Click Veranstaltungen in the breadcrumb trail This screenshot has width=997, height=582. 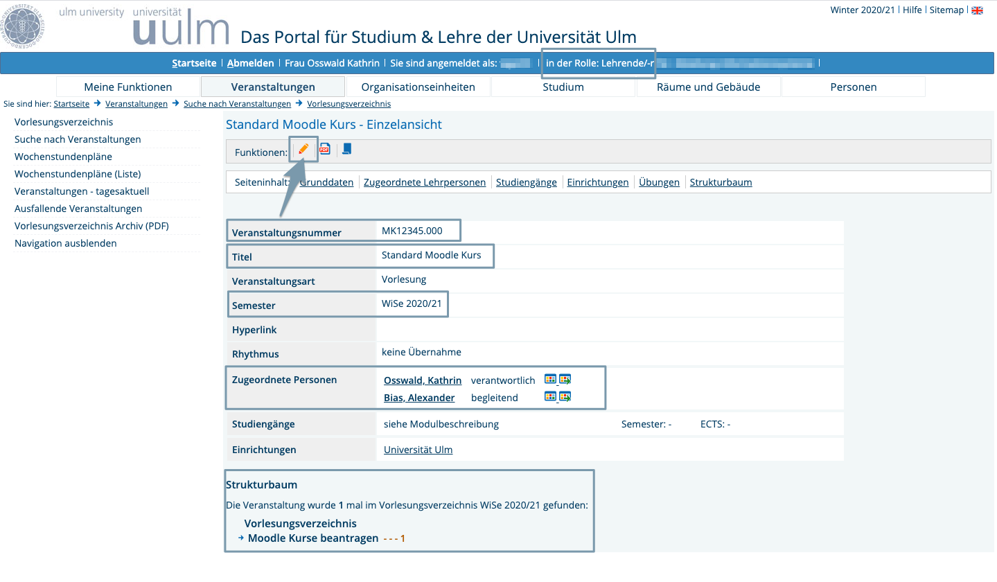(x=136, y=104)
